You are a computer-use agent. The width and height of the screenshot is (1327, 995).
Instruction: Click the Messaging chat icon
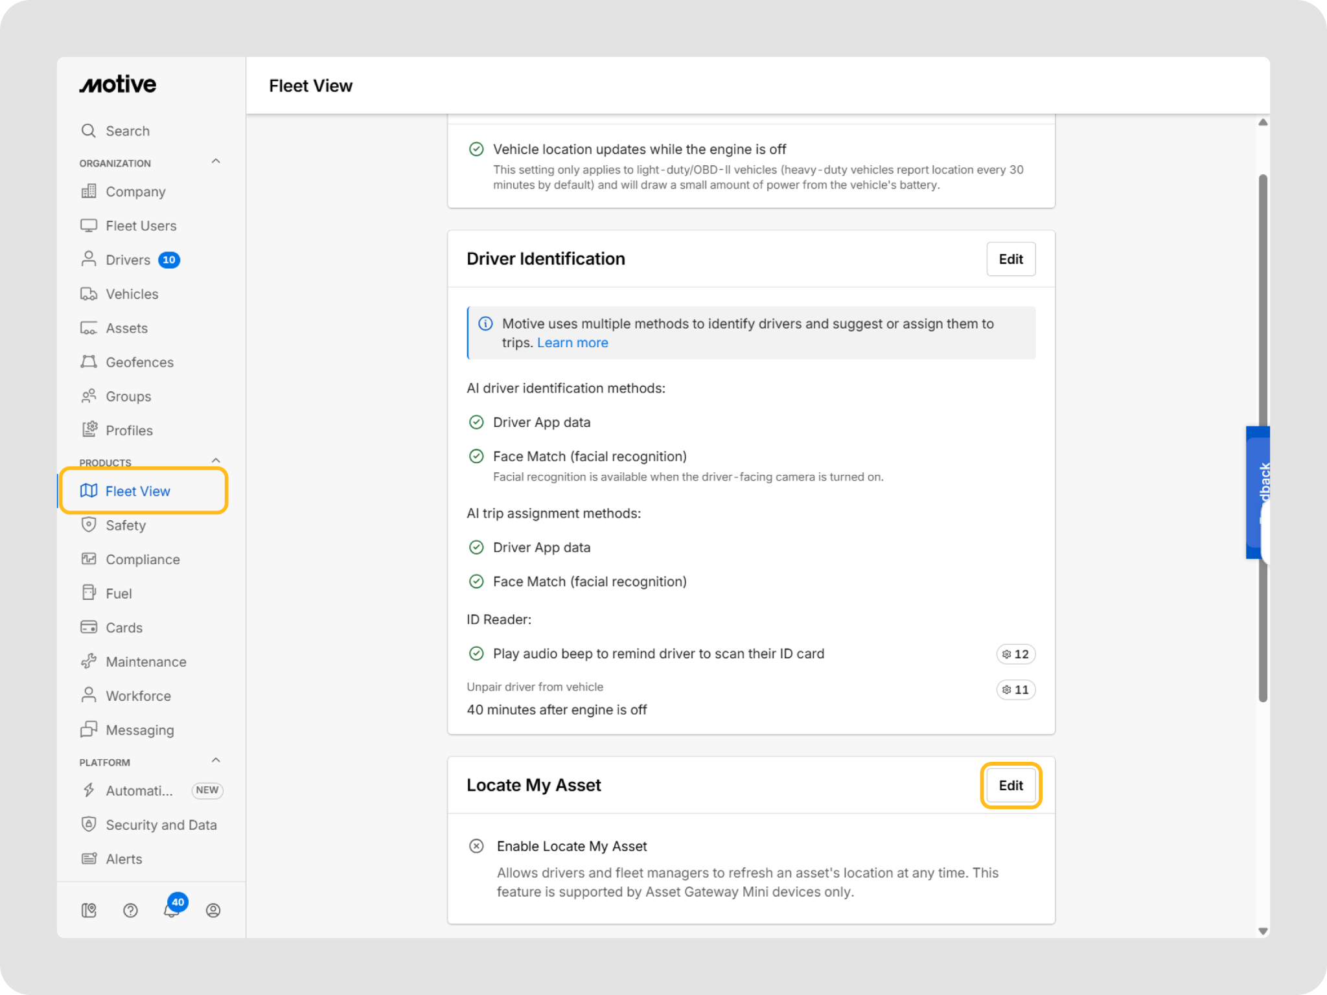point(89,729)
